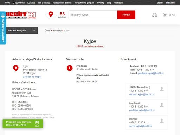Open Náhradní díly a servis menu
The height and width of the screenshot is (135, 180).
[62, 2]
